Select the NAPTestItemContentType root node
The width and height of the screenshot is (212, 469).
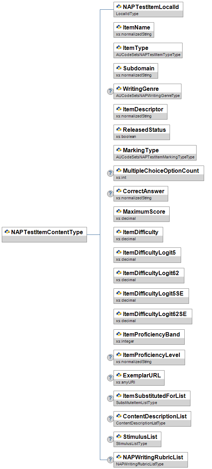pos(44,234)
